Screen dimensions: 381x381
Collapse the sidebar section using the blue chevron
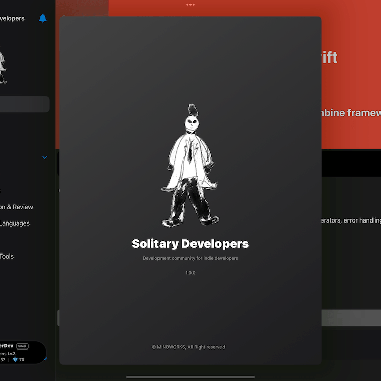pos(45,158)
